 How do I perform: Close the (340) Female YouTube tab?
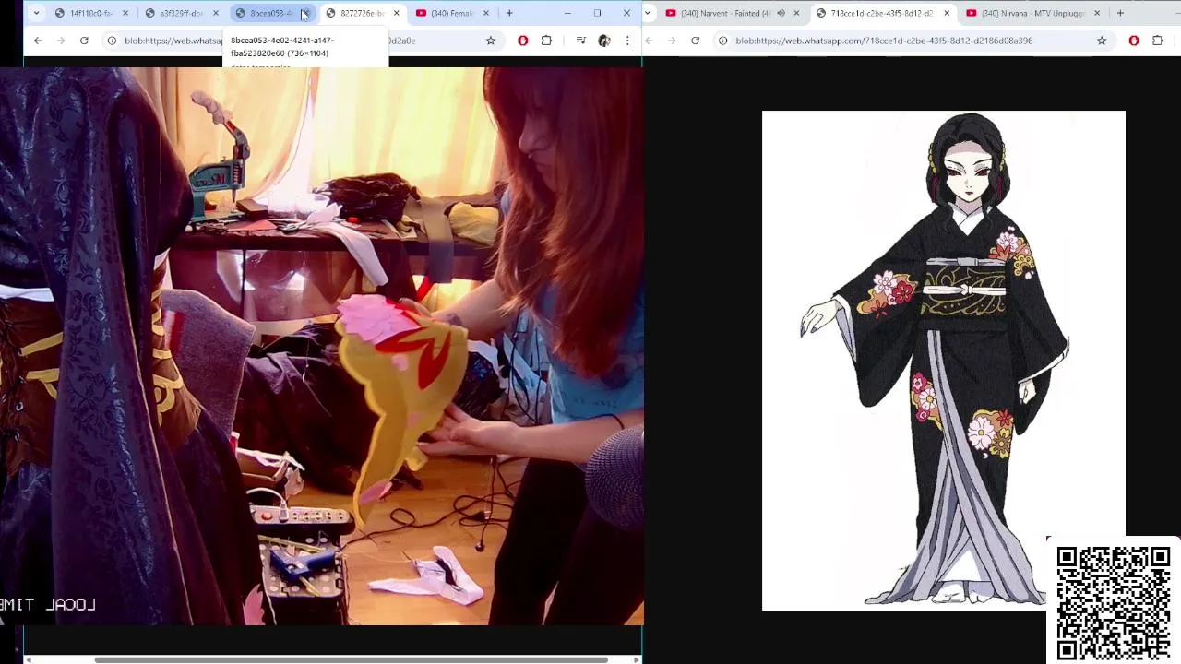tap(486, 13)
